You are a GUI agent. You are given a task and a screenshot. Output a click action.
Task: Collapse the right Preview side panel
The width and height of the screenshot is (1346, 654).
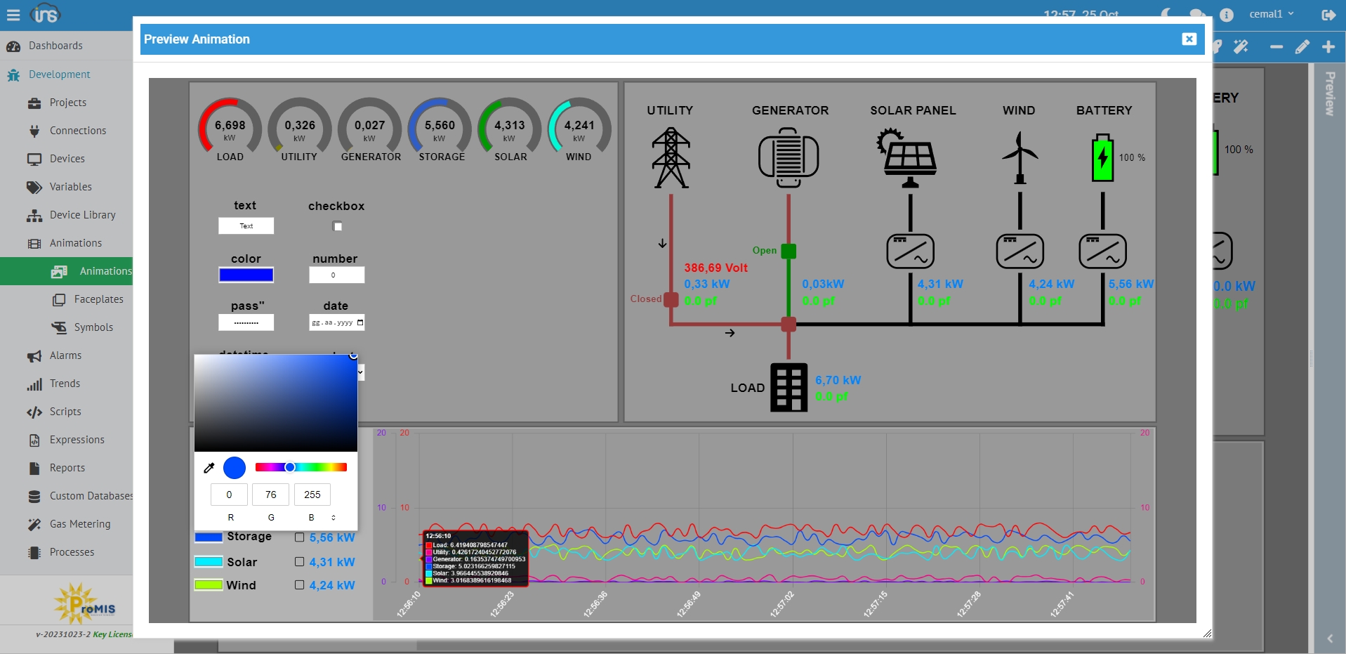[1329, 639]
